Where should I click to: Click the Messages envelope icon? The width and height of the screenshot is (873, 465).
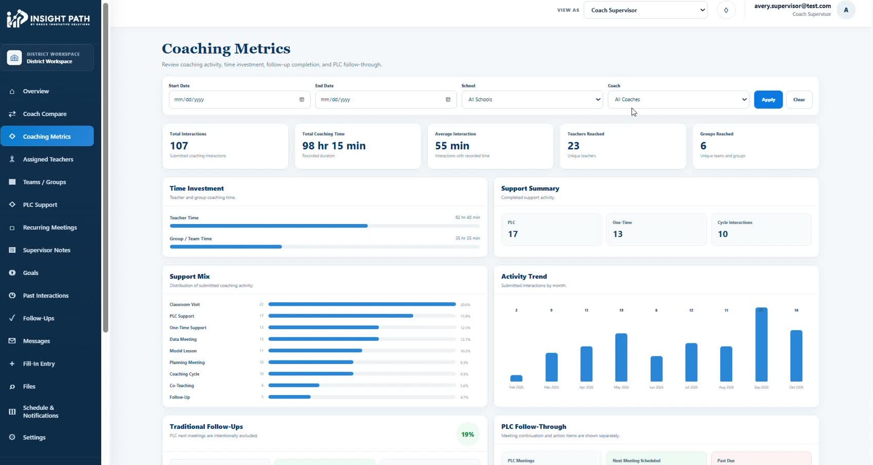point(12,341)
